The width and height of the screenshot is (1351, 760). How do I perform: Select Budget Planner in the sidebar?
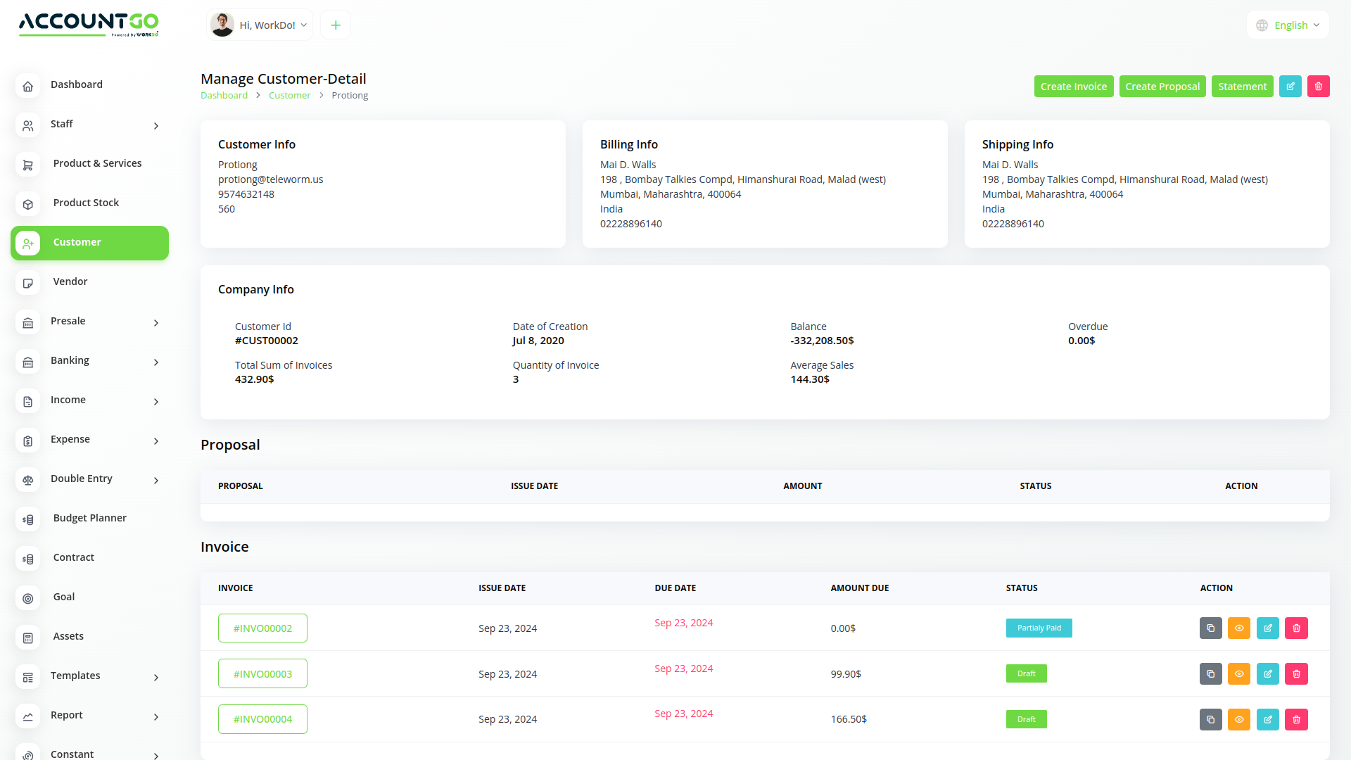[x=89, y=518]
